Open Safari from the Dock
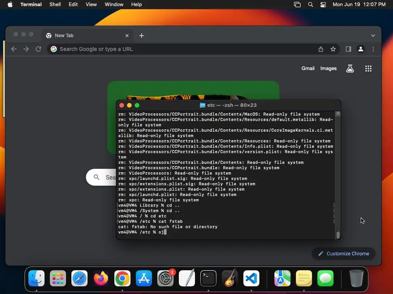Screen dimensions: 393x294 79,278
